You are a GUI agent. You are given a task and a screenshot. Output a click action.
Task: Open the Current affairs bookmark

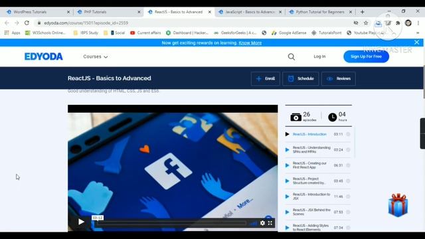145,33
